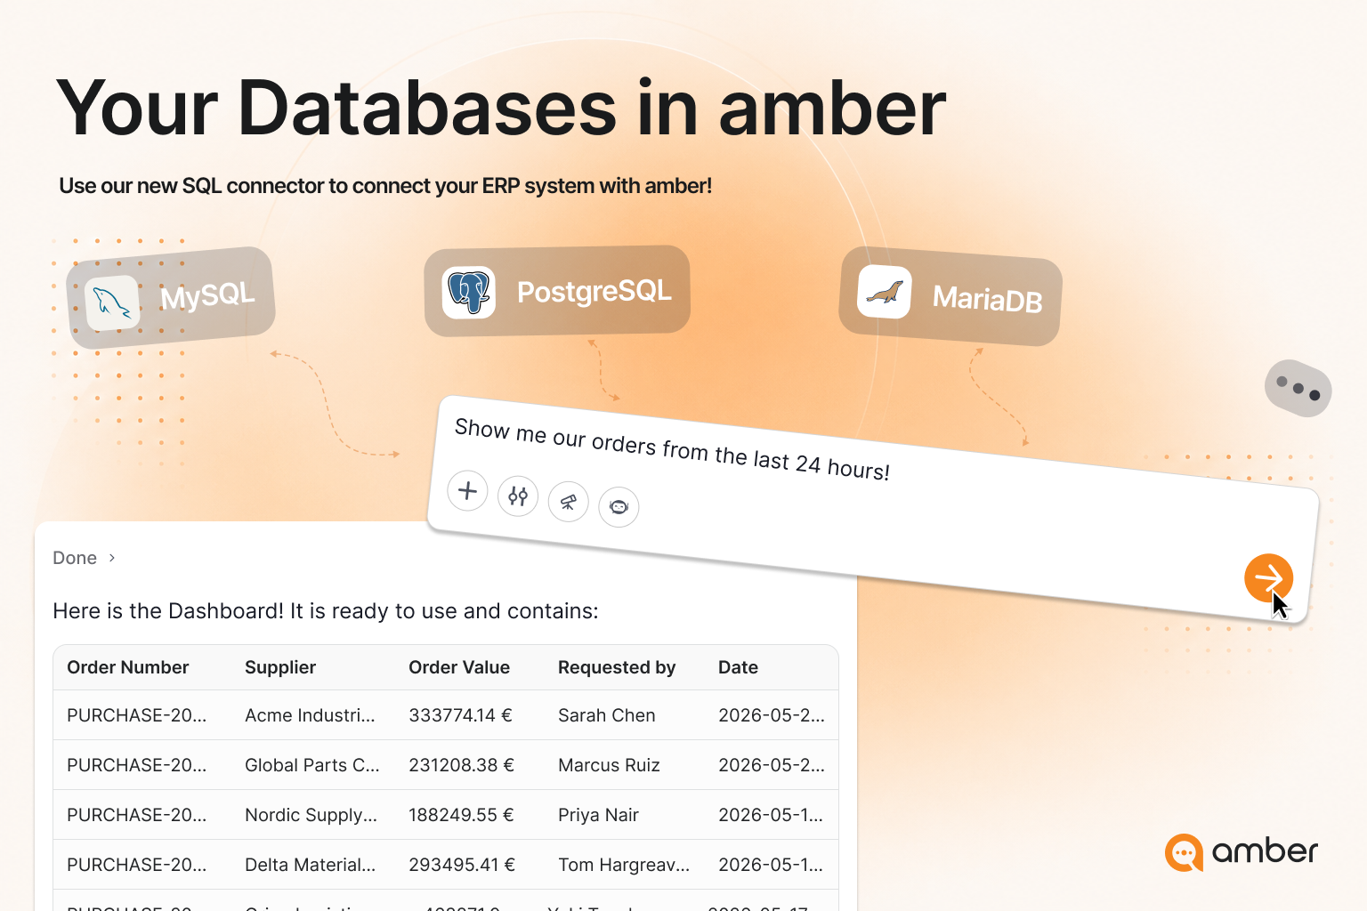This screenshot has height=911, width=1367.
Task: Click the date in Sarah Chen's row
Action: point(772,715)
